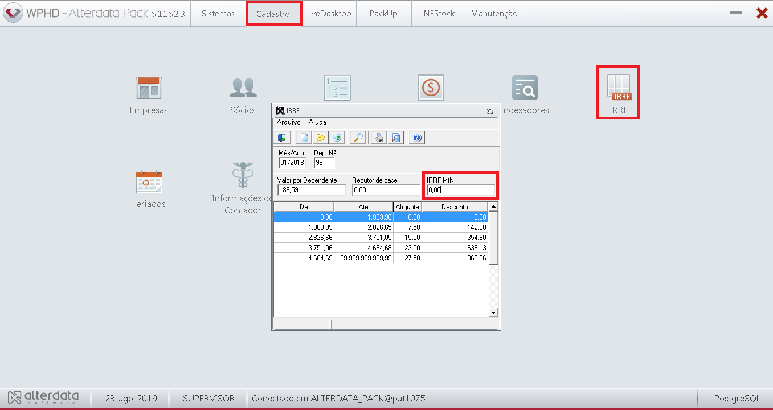Click the IRRF window title icon
The image size is (773, 410).
pos(280,111)
